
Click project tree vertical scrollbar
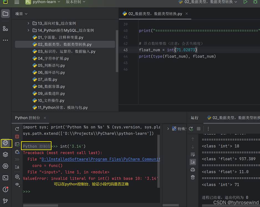pyautogui.click(x=117, y=51)
